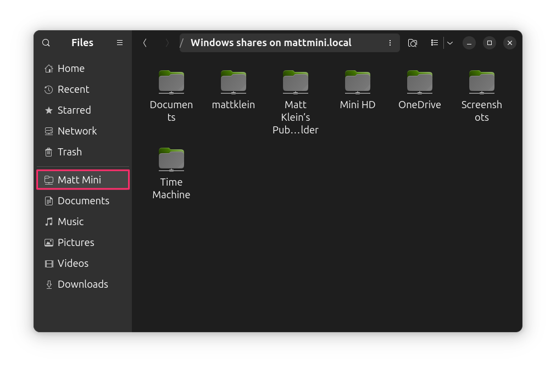Open the search icon in Files sidebar
This screenshot has height=369, width=556.
pos(46,43)
